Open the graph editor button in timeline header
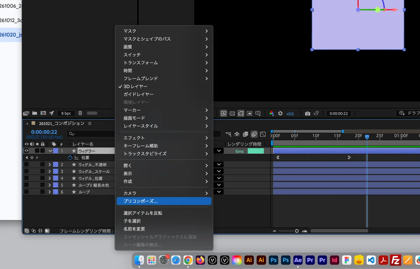 [263, 134]
